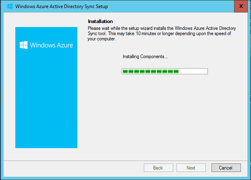The height and width of the screenshot is (180, 251).
Task: Click the 'Please wait while the setup wizard' paragraph
Action: coord(162,33)
